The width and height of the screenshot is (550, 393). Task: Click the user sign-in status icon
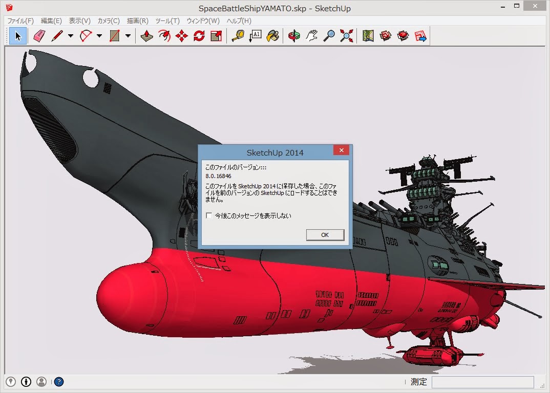[41, 381]
